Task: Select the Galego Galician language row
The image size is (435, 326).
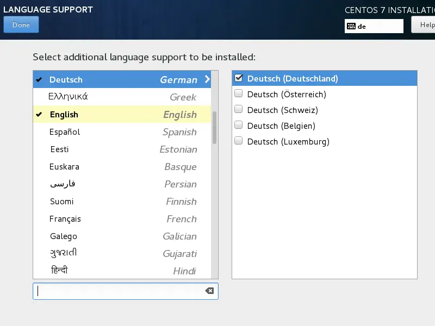Action: tap(122, 236)
